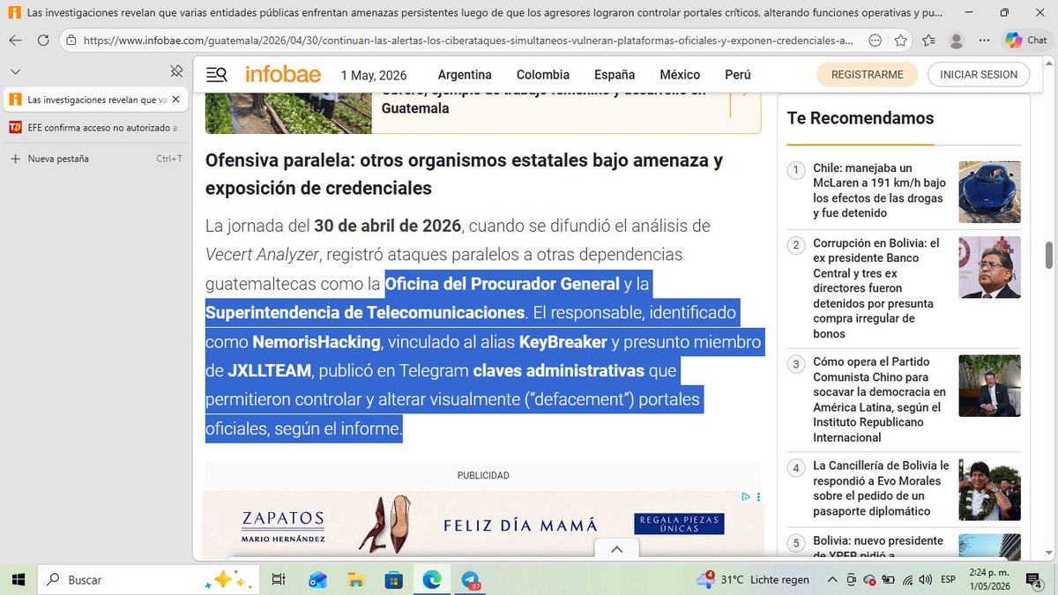This screenshot has height=595, width=1058.
Task: Click the address bar URL field
Action: (467, 41)
